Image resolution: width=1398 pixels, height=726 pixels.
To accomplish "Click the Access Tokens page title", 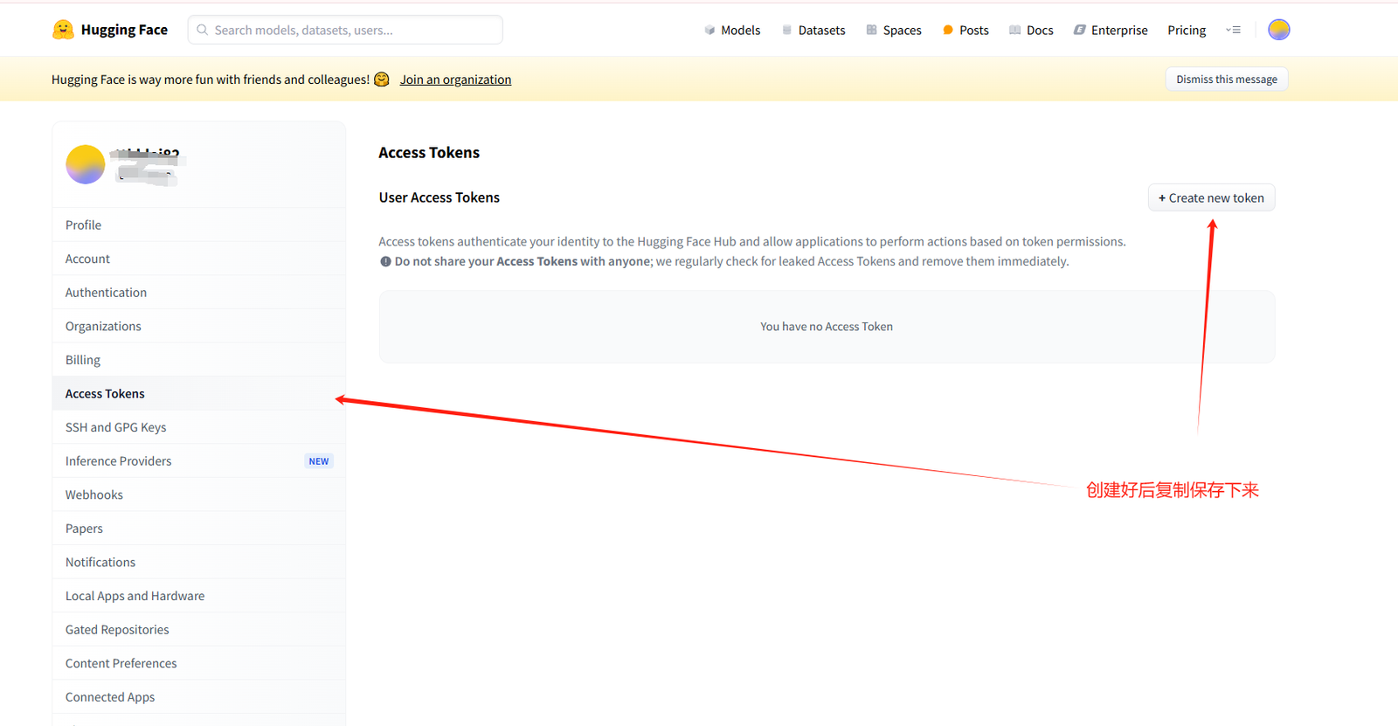I will point(429,153).
